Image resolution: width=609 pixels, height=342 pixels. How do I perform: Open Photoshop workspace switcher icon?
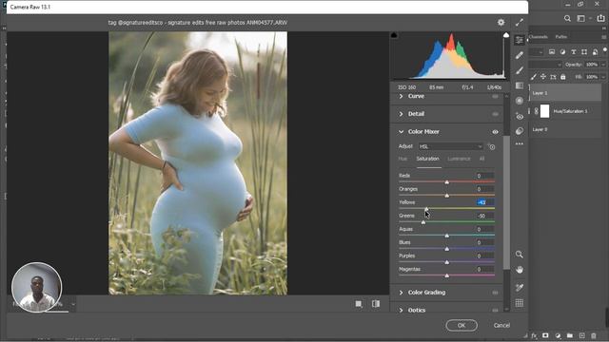581,18
